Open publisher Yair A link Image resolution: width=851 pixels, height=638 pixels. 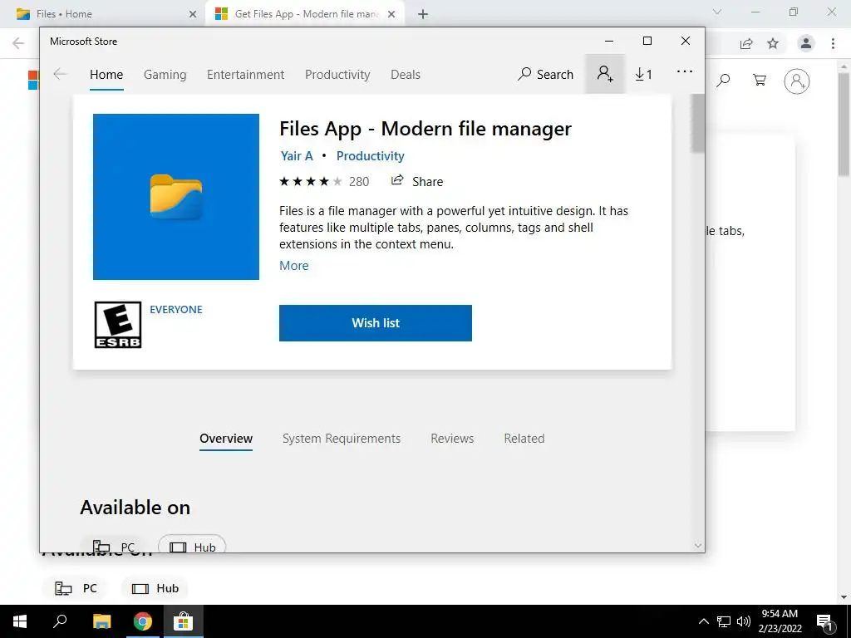297,155
